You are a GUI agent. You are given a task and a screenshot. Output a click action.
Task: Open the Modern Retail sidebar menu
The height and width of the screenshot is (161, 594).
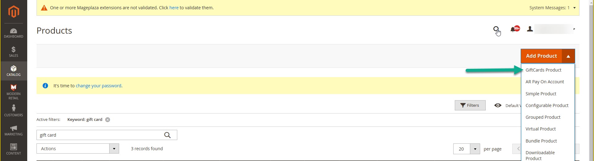(x=14, y=92)
